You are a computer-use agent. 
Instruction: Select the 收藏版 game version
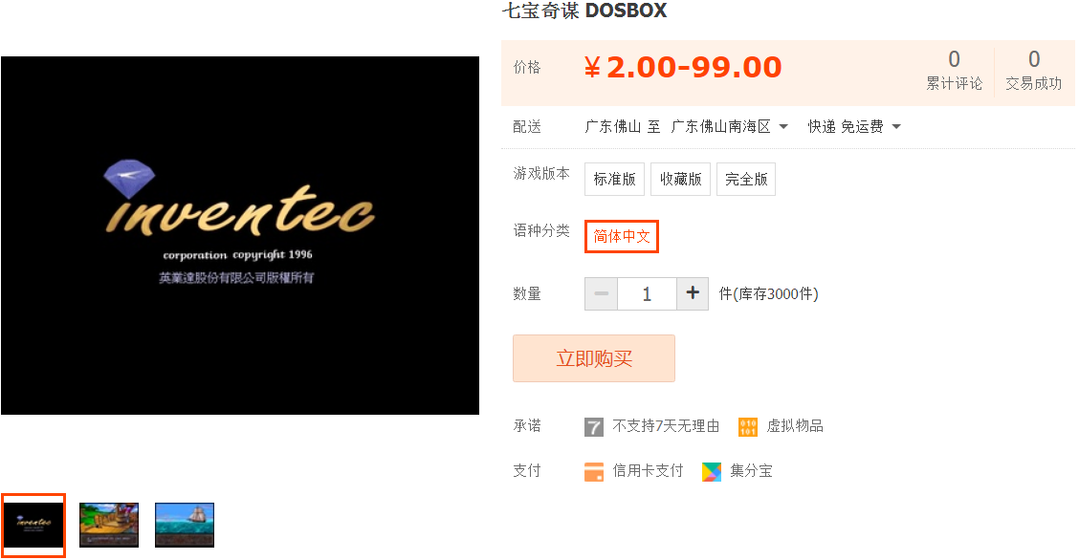pyautogui.click(x=680, y=180)
